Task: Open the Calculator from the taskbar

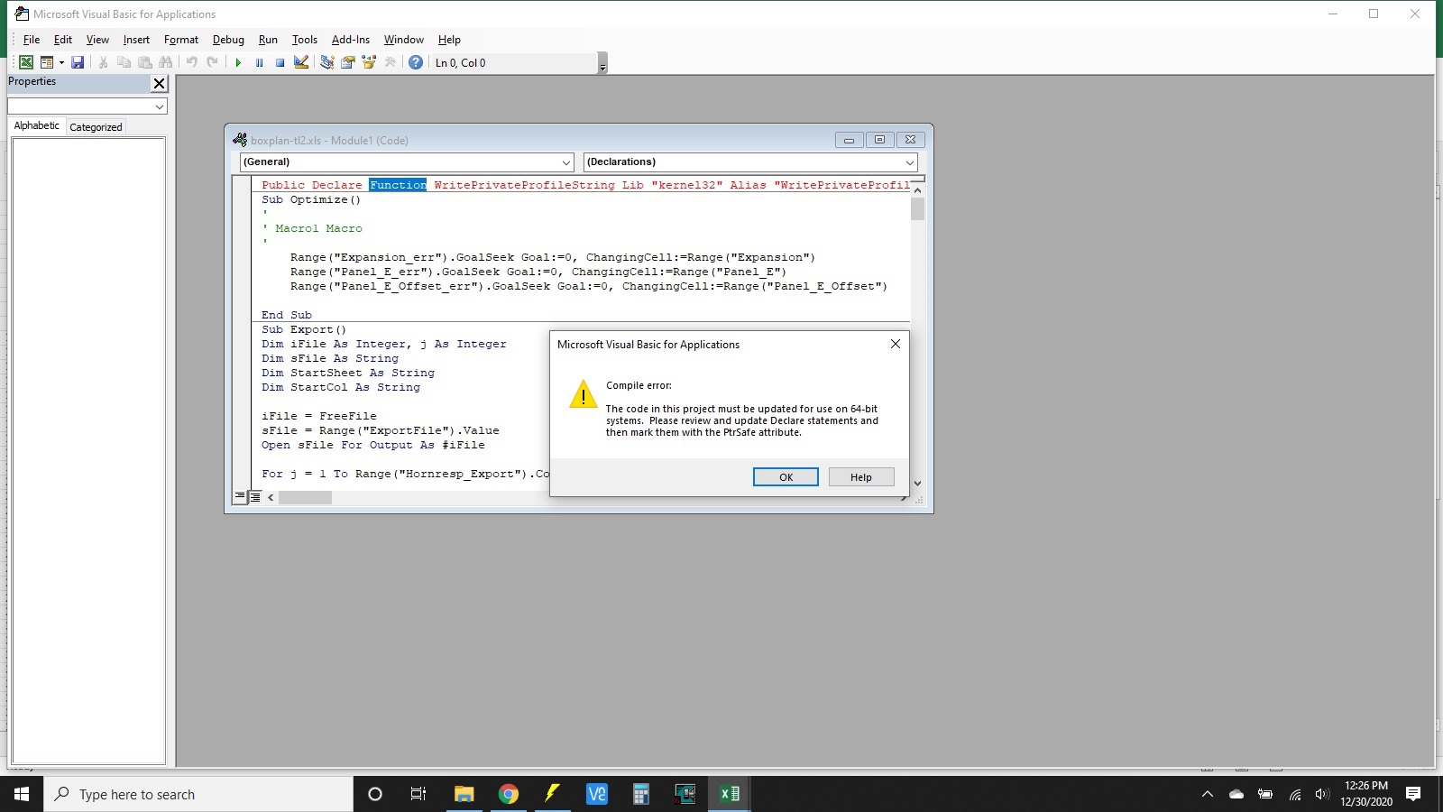Action: point(641,794)
